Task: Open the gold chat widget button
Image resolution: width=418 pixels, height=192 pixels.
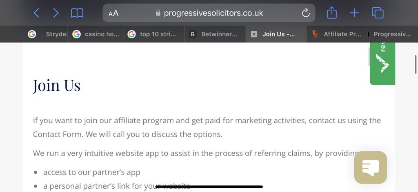Action: 371,168
